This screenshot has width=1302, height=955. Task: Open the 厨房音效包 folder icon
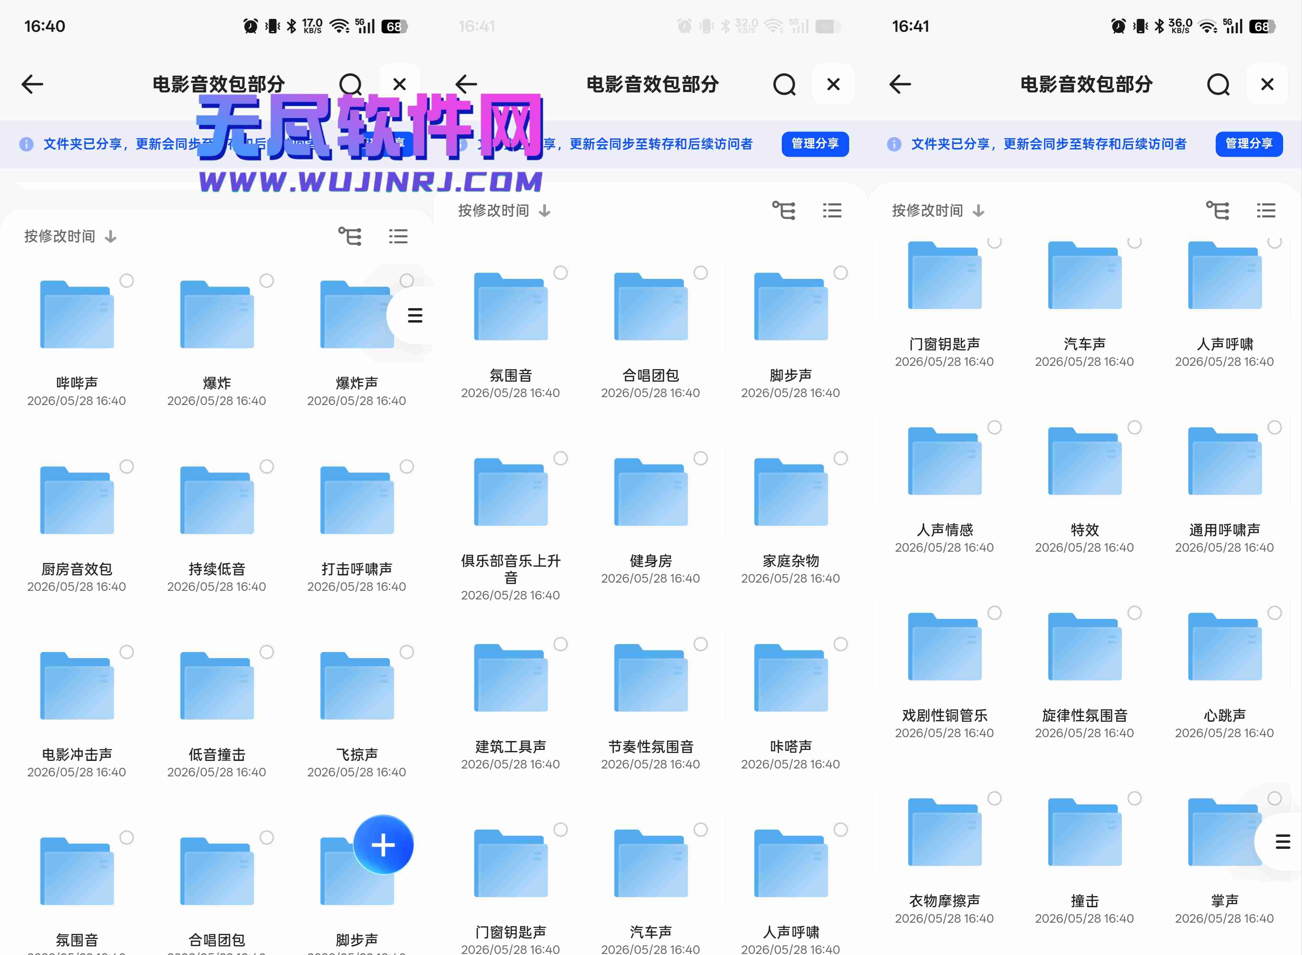[77, 500]
